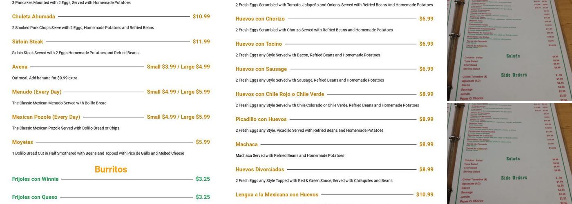This screenshot has width=572, height=204.
Task: Click the Avena menu item name
Action: pos(20,67)
